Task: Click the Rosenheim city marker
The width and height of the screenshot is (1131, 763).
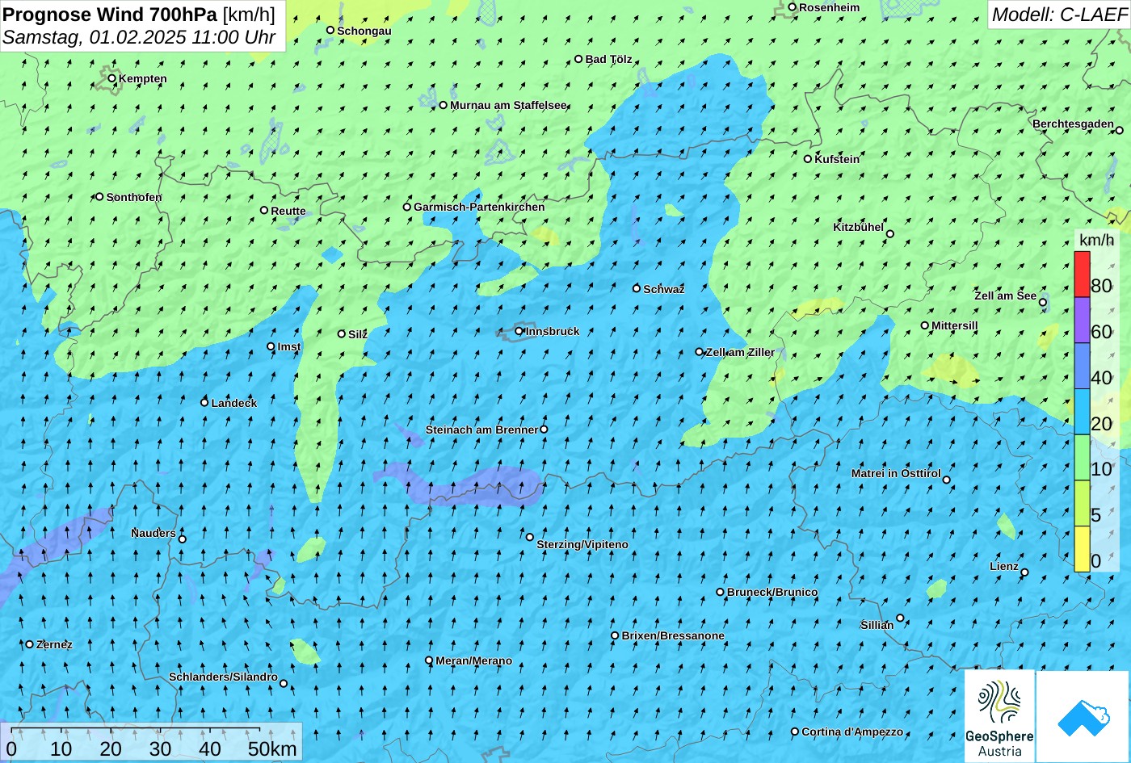Action: [x=793, y=7]
